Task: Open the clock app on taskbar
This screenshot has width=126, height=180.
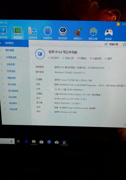Action: [x=49, y=142]
